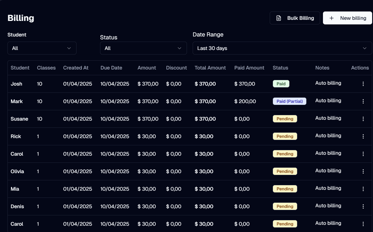Expand the Student filter dropdown
Image resolution: width=373 pixels, height=232 pixels.
(42, 48)
